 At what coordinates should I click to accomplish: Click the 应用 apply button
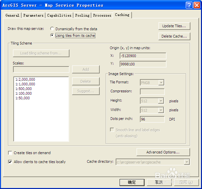tap(186, 182)
